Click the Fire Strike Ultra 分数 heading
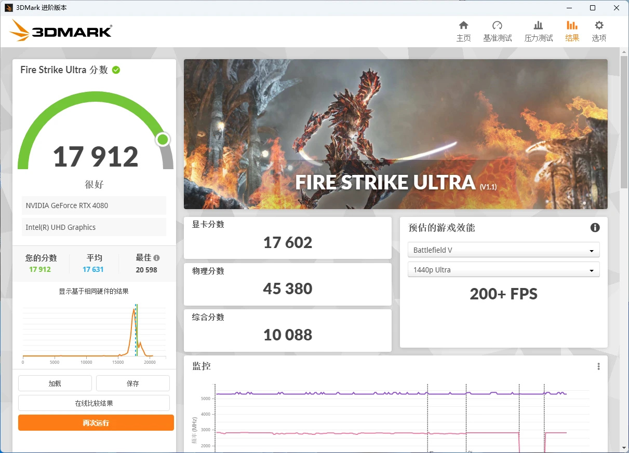Screen dimensions: 629x453 (x=64, y=70)
